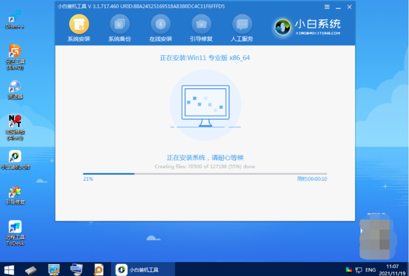
Task: Select the 引导修复 tab in the toolbar
Action: click(x=201, y=28)
